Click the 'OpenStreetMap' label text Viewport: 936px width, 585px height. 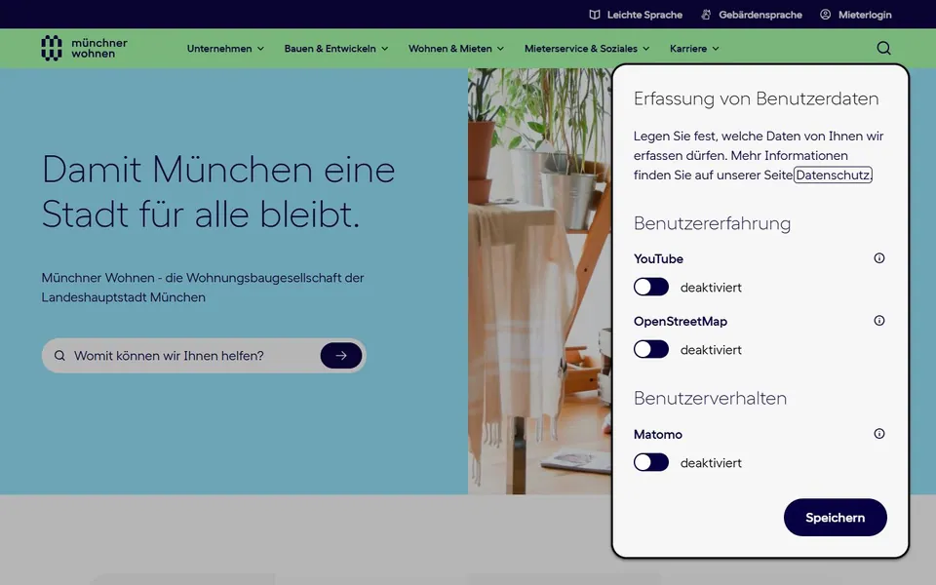pos(681,321)
